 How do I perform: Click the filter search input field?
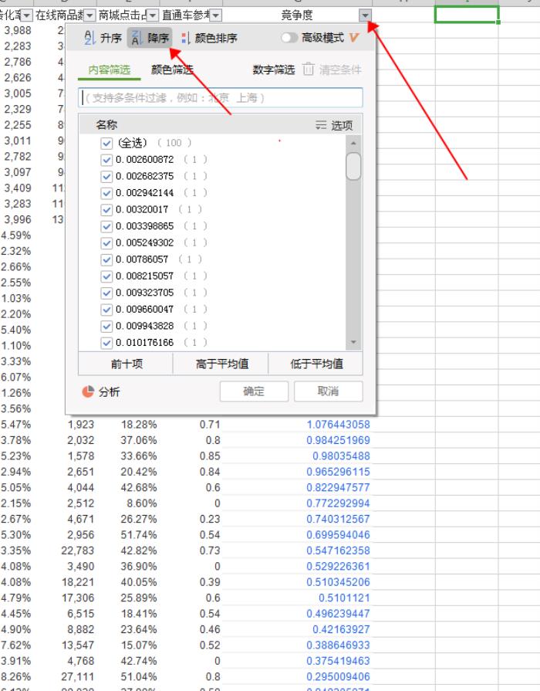tap(221, 98)
